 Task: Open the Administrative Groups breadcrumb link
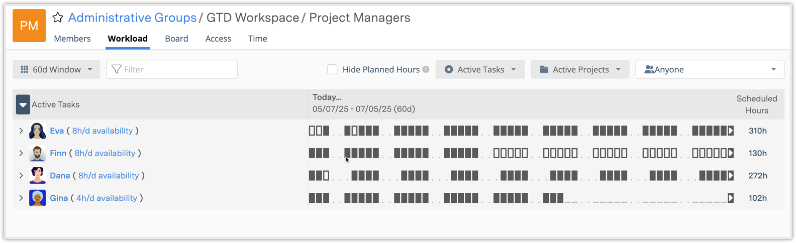click(132, 18)
